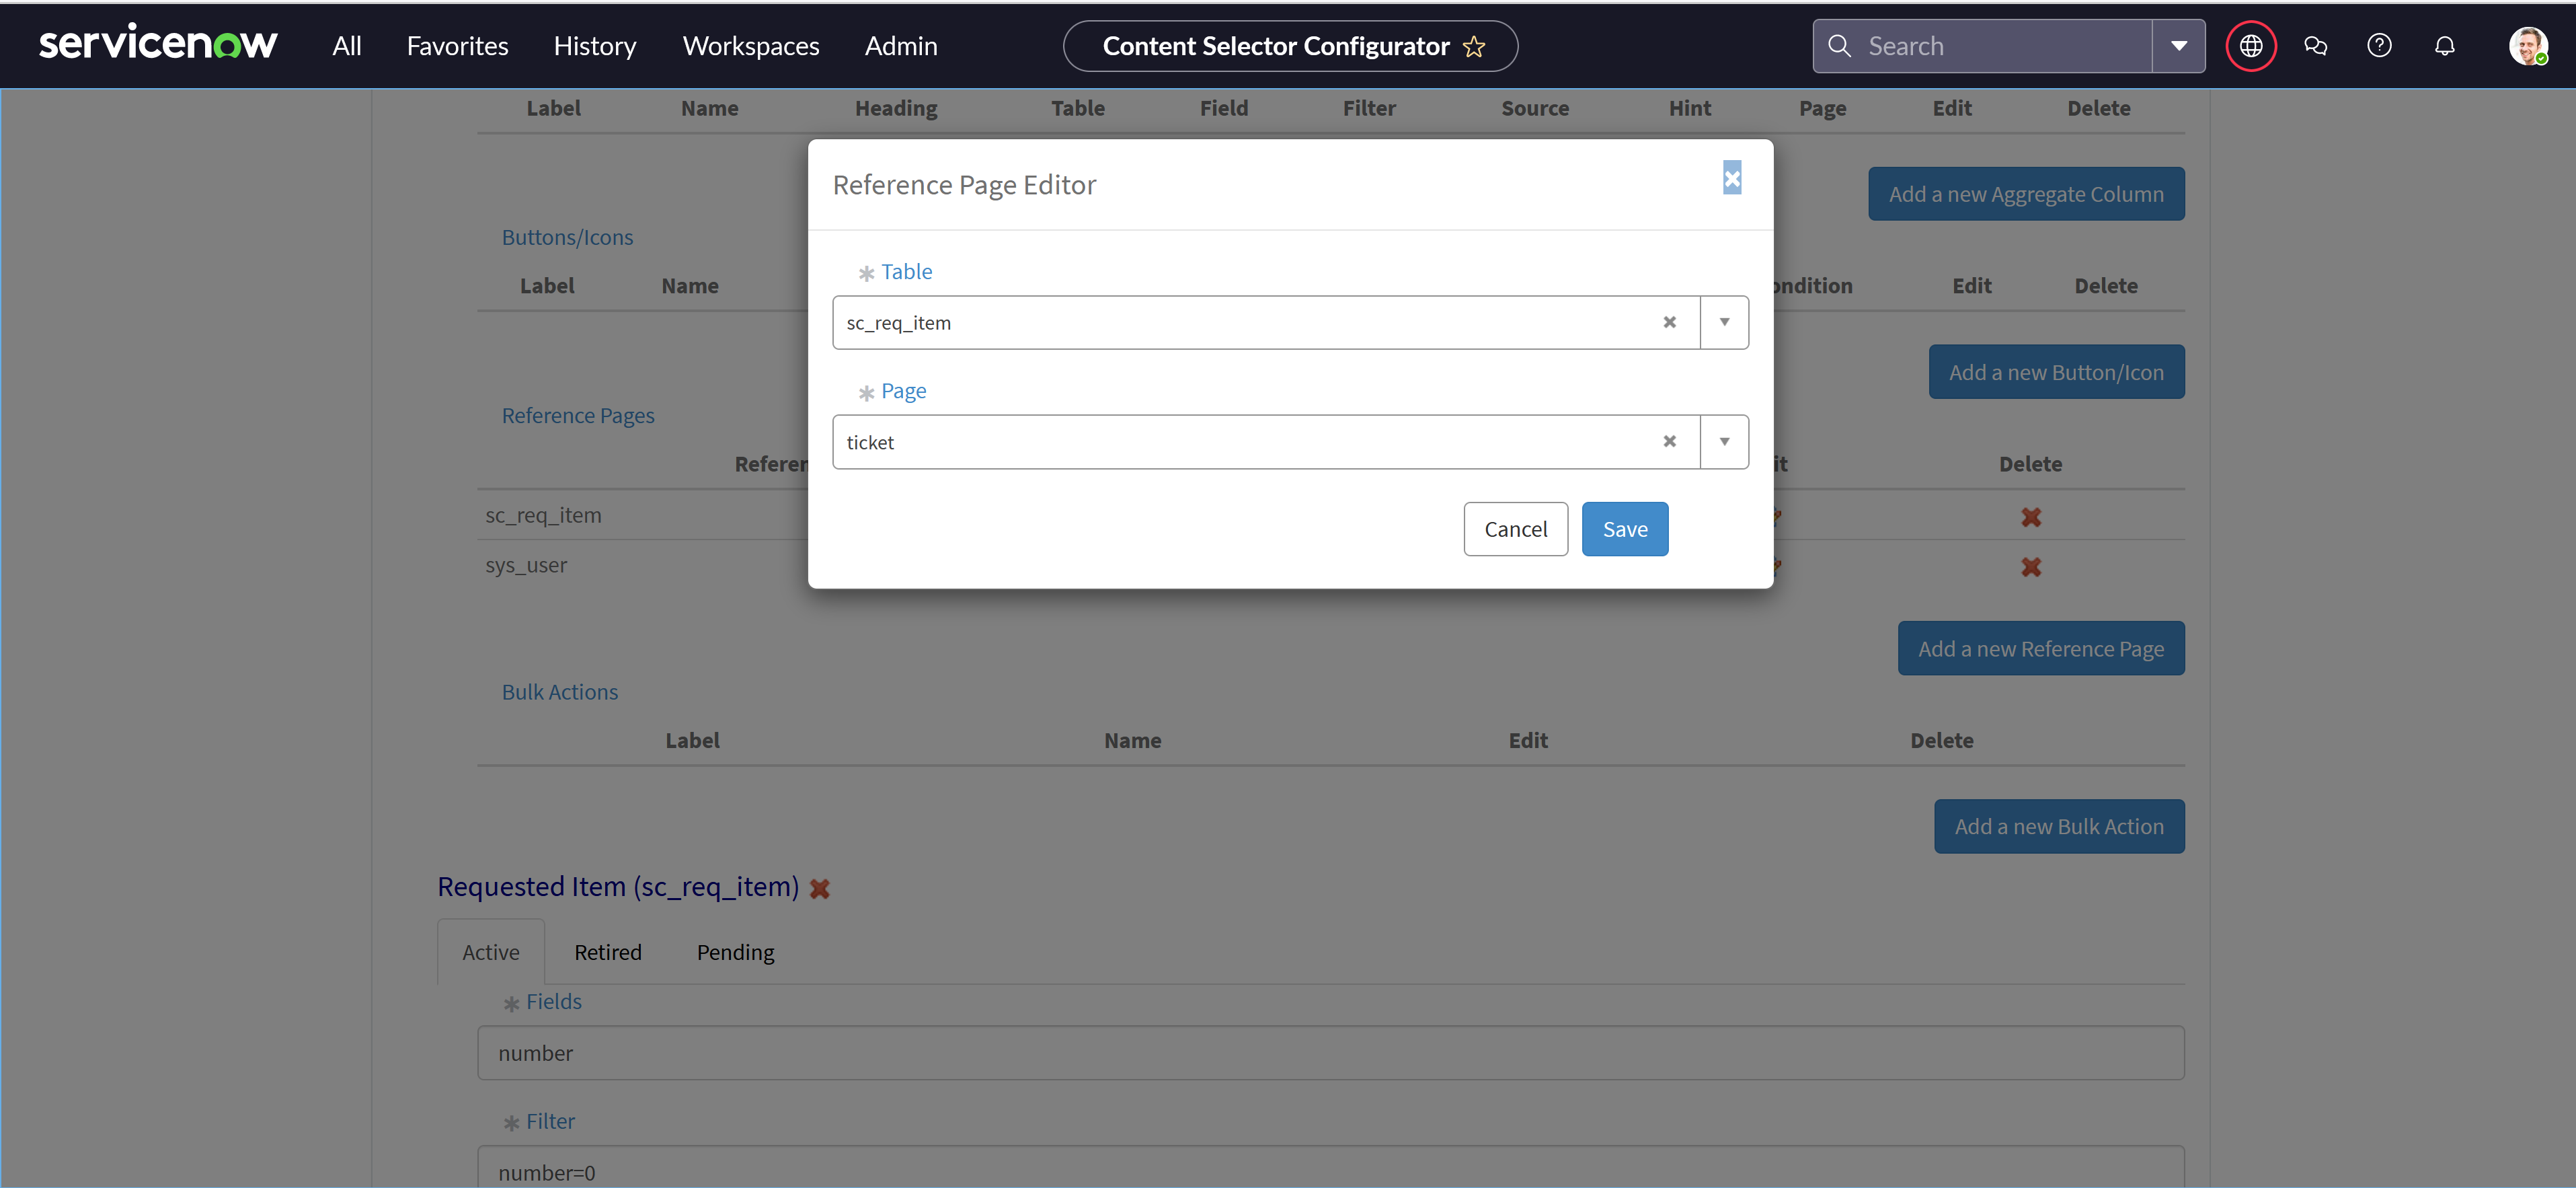The image size is (2576, 1188).
Task: Open the Admin menu
Action: [900, 45]
